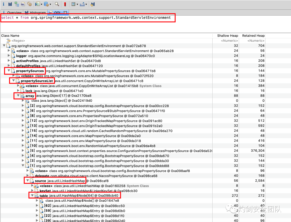Click the 2,584 retained heap value
This screenshot has width=291, height=222.
260,180
